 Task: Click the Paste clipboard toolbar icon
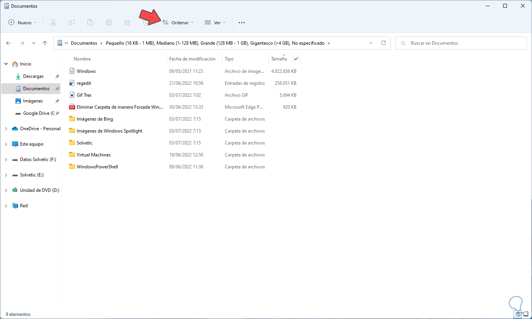click(x=90, y=22)
